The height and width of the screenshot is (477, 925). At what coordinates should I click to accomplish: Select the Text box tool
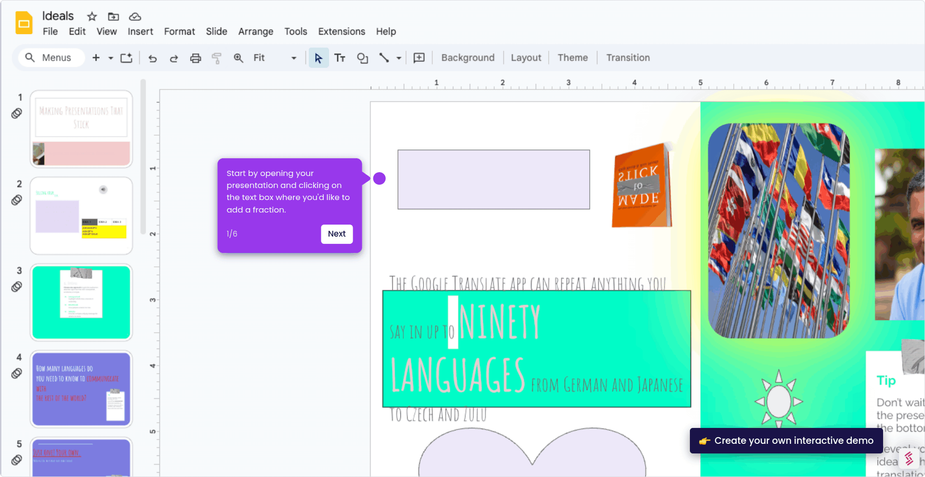tap(340, 58)
